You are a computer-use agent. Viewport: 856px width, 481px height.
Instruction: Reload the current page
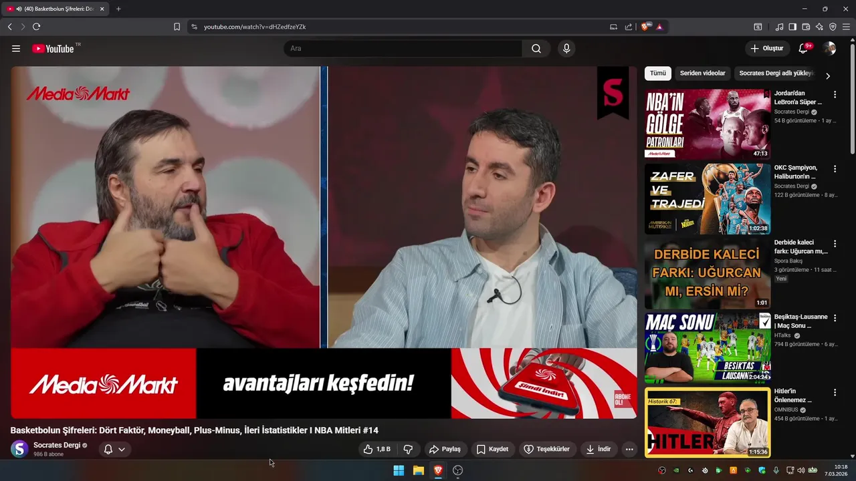(x=36, y=27)
